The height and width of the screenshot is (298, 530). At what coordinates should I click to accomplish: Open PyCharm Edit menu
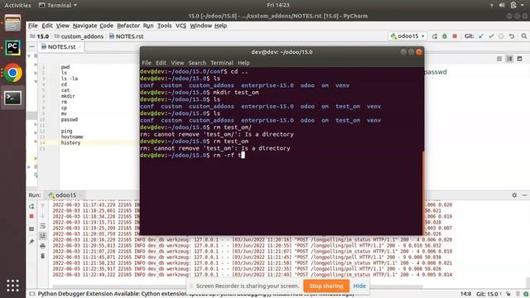coord(46,26)
